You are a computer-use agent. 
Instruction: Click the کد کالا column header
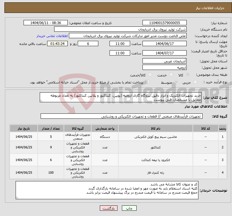(x=206, y=128)
